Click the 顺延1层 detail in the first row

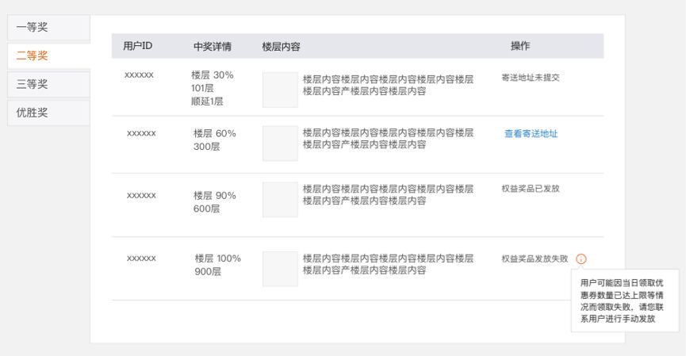tap(207, 101)
